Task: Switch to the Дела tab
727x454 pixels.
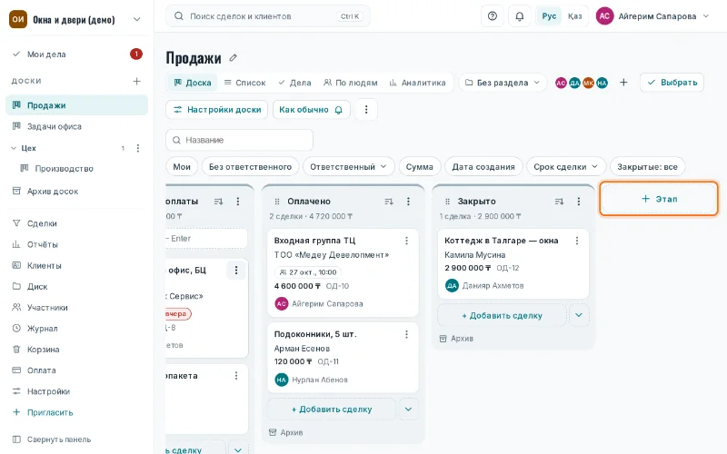Action: point(294,83)
